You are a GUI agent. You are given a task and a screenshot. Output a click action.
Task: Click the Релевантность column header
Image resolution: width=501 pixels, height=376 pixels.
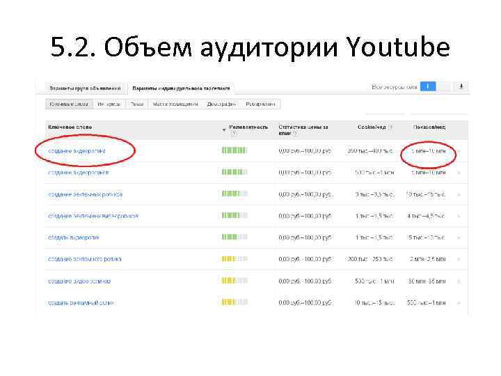pyautogui.click(x=248, y=127)
